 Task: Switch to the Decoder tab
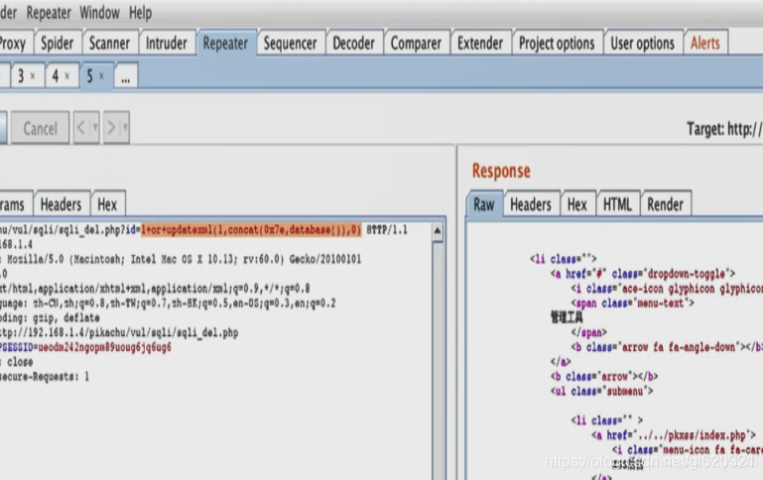click(x=354, y=44)
